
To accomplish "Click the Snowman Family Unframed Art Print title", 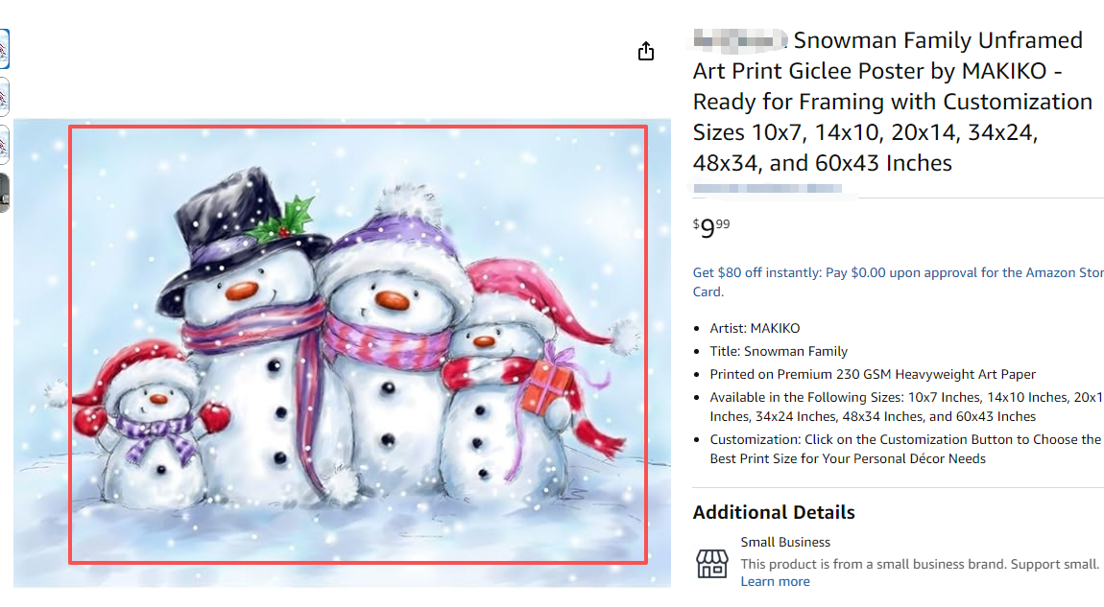I will point(892,102).
